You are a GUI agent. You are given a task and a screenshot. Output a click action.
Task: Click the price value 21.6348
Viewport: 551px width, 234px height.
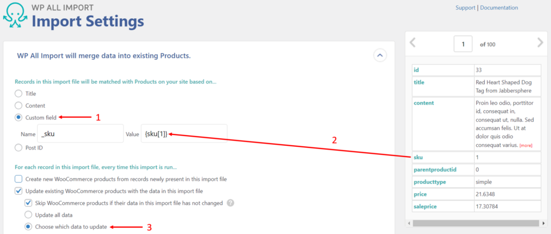click(485, 194)
